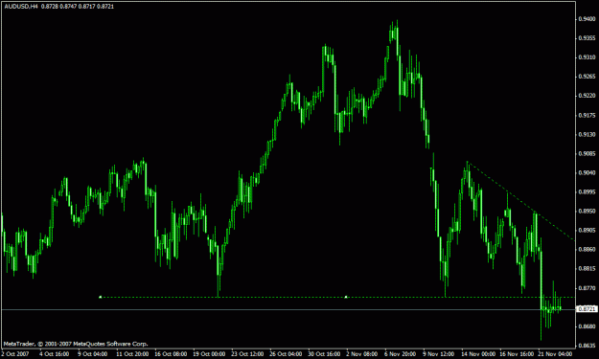Click the 2 Oct 2007 date label
Viewport: 599px width, 359px height.
15,354
